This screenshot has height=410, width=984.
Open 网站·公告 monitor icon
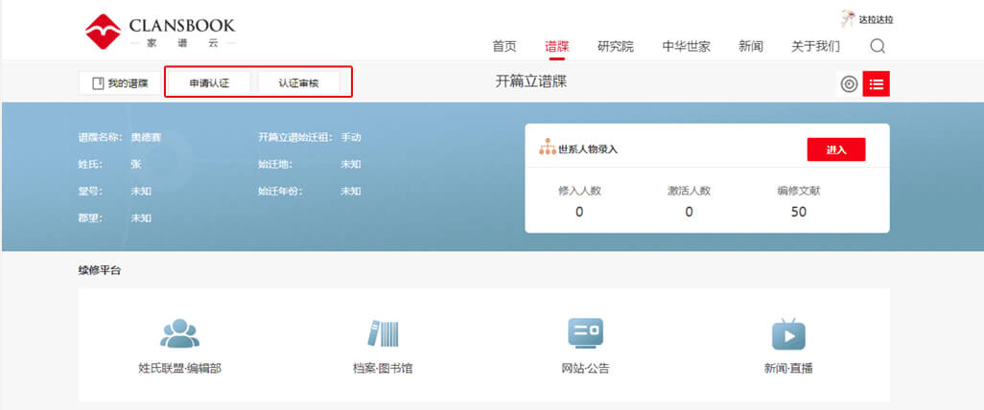[585, 333]
